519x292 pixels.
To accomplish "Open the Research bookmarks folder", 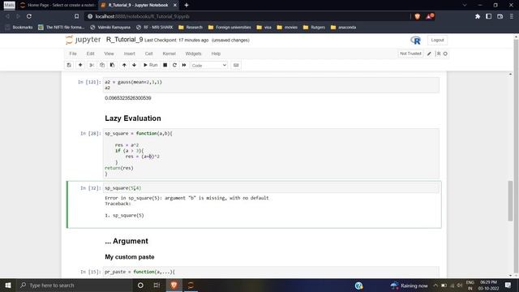I will tap(191, 28).
